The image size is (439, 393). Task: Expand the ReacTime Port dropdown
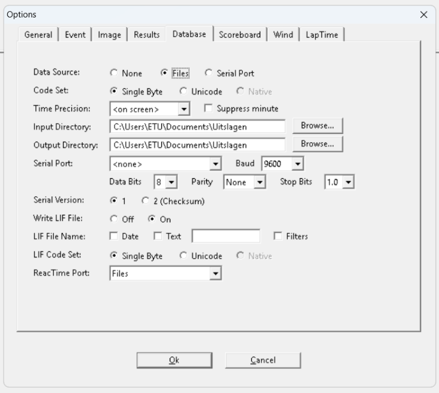[x=215, y=274]
